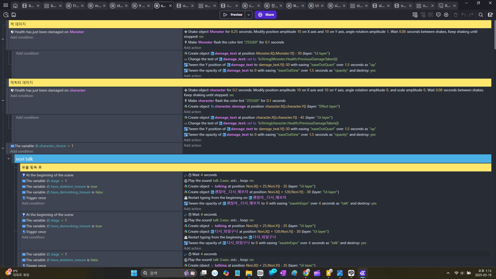The width and height of the screenshot is (496, 279).
Task: Delete the selected event with the trash icon
Action: click(456, 15)
